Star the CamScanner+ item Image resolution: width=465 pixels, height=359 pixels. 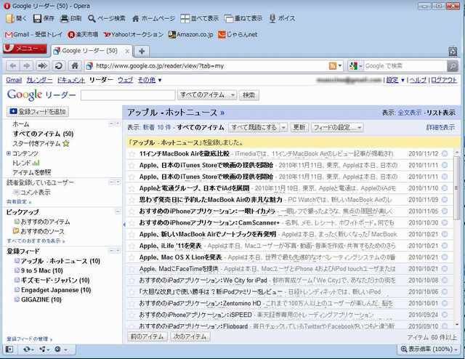pyautogui.click(x=132, y=223)
